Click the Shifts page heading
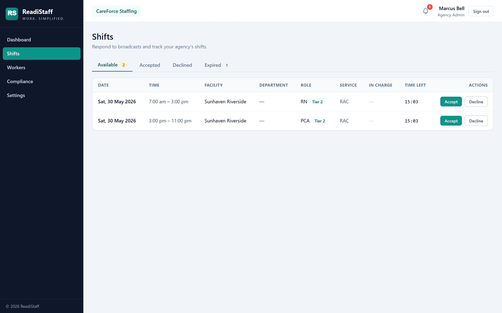Image resolution: width=502 pixels, height=313 pixels. (102, 37)
